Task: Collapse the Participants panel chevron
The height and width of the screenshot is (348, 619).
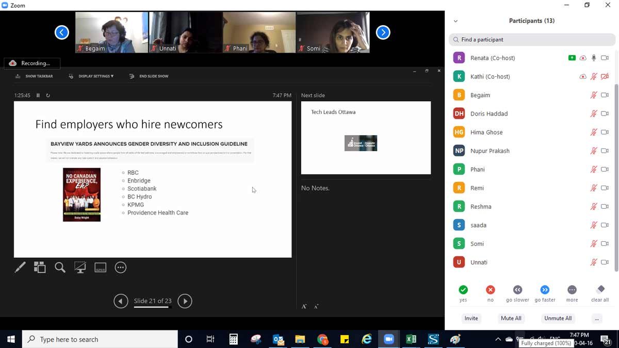Action: (455, 21)
